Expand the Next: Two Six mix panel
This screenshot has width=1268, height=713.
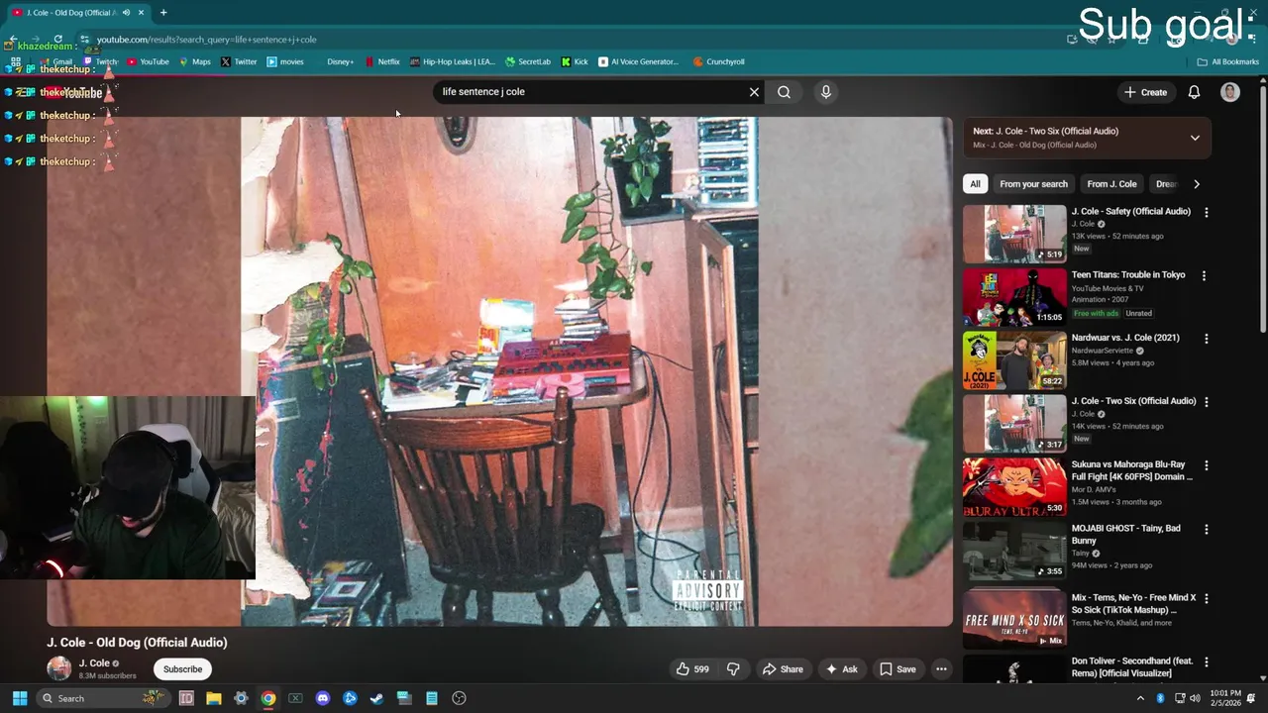[1195, 138]
